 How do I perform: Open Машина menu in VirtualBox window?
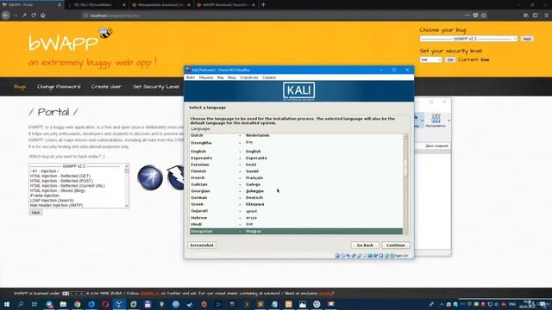[206, 77]
